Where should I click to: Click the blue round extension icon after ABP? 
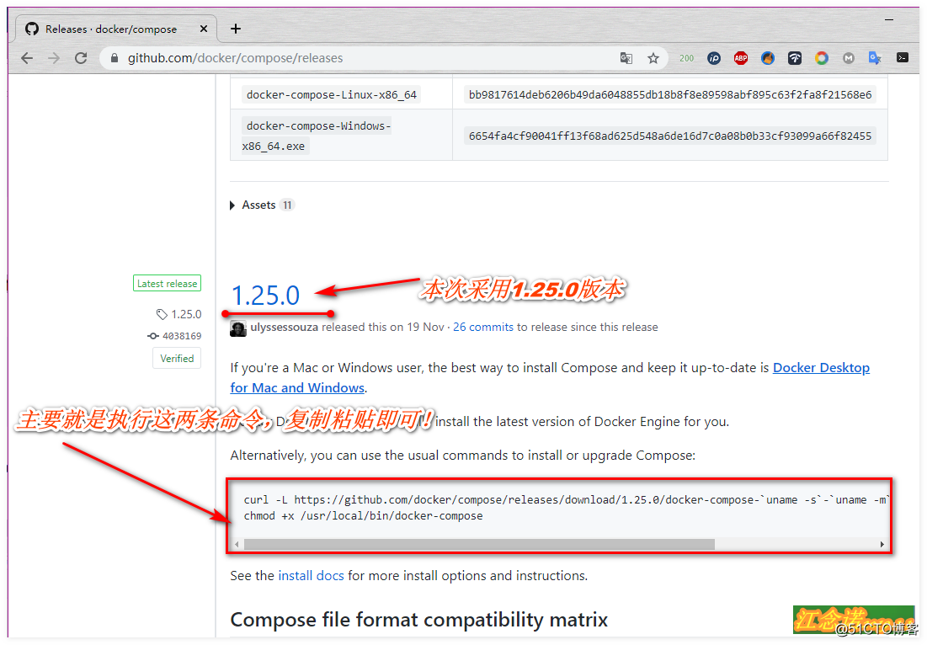click(767, 58)
